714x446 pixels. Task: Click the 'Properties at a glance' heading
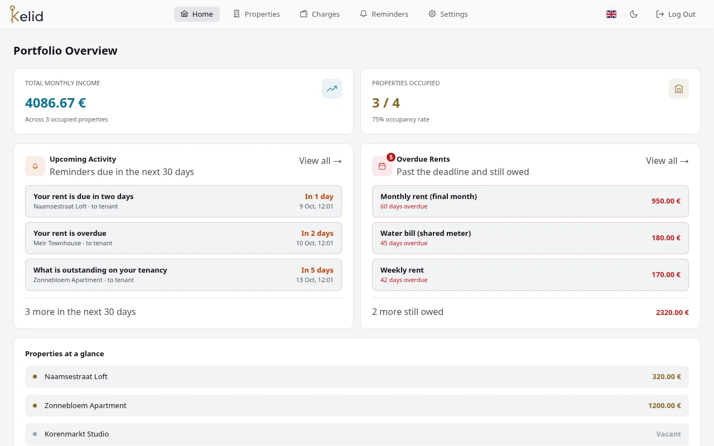65,353
